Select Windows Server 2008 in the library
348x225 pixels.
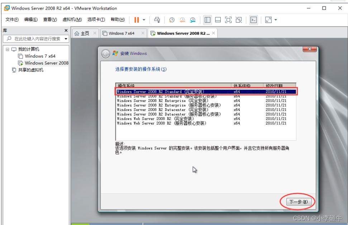point(47,63)
